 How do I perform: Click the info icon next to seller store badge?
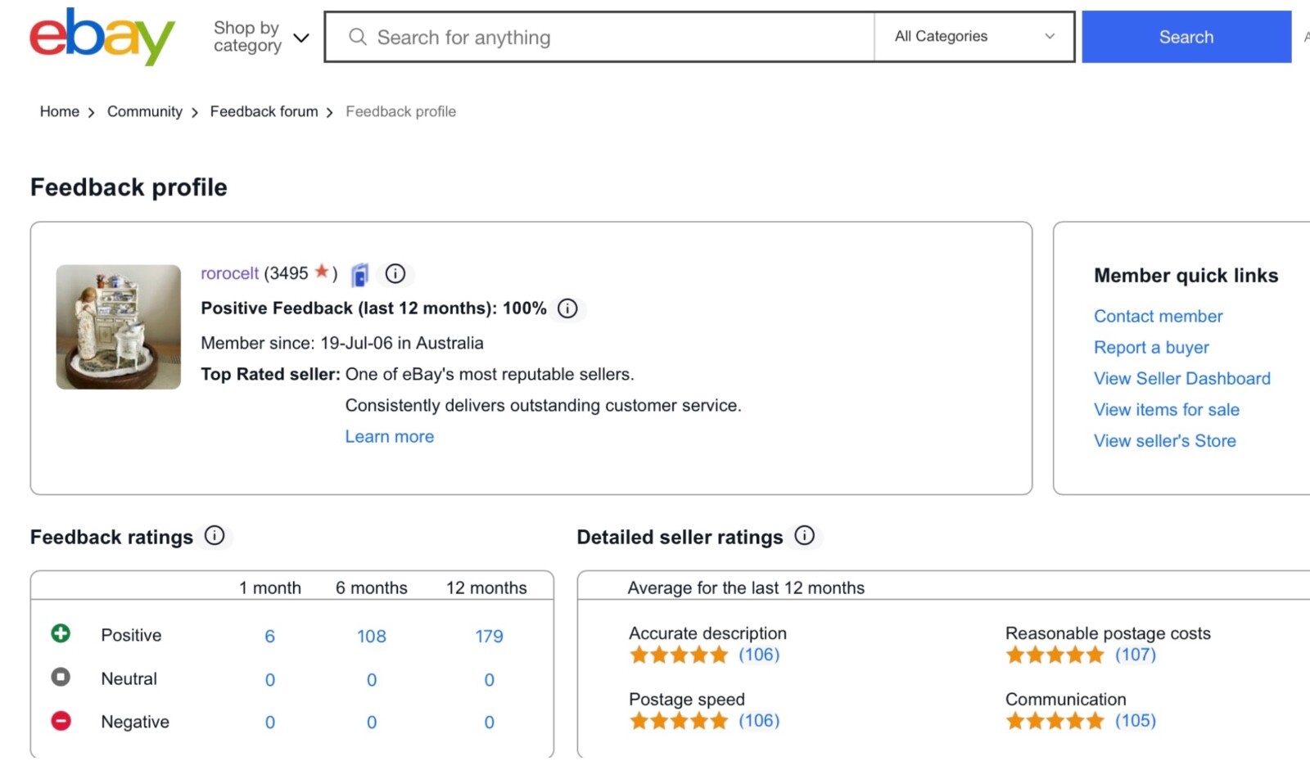coord(395,274)
